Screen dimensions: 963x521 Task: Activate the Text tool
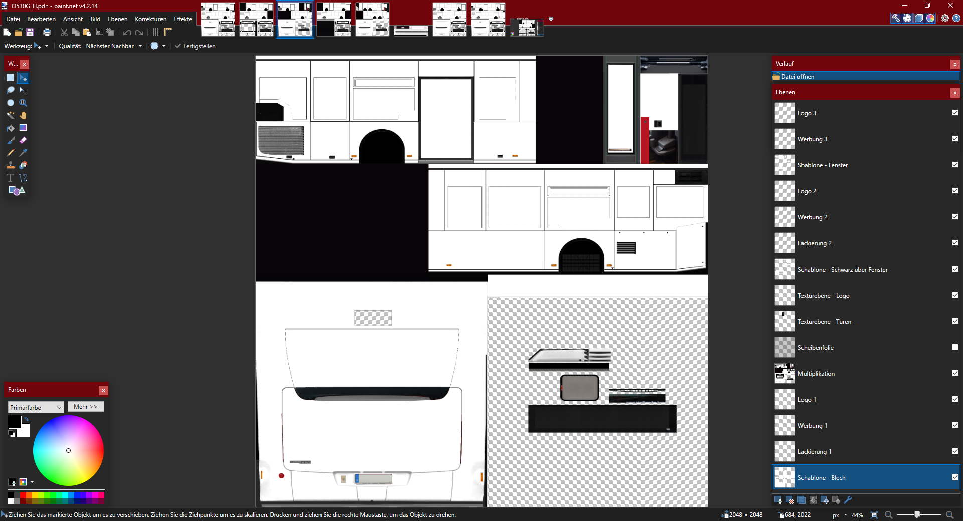tap(10, 178)
